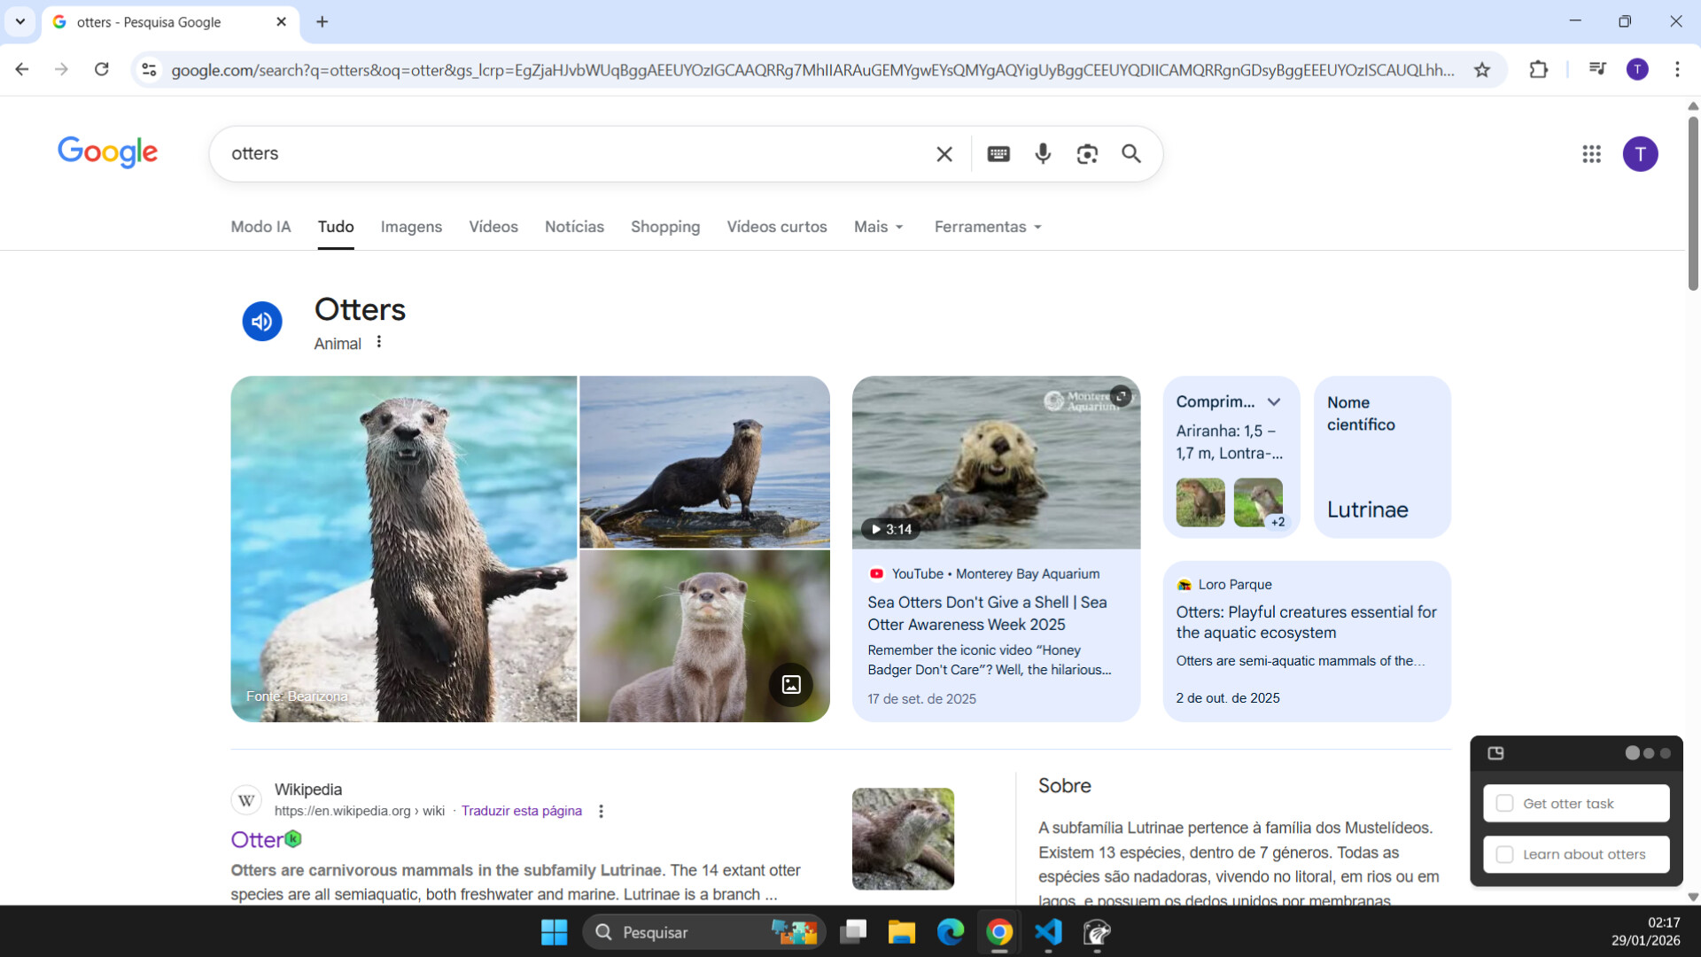Expand the Comprimento dropdown in knowledge panel
The width and height of the screenshot is (1701, 957).
1275,401
